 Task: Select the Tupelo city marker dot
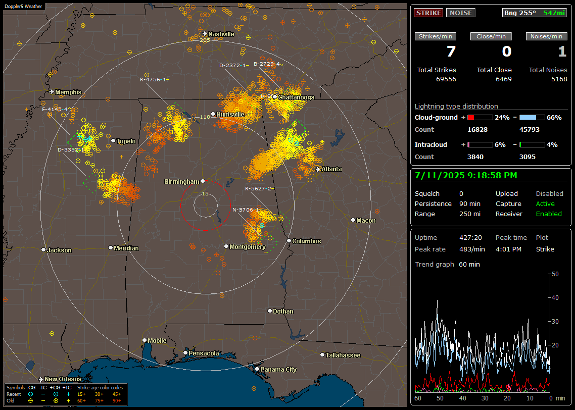pos(113,141)
